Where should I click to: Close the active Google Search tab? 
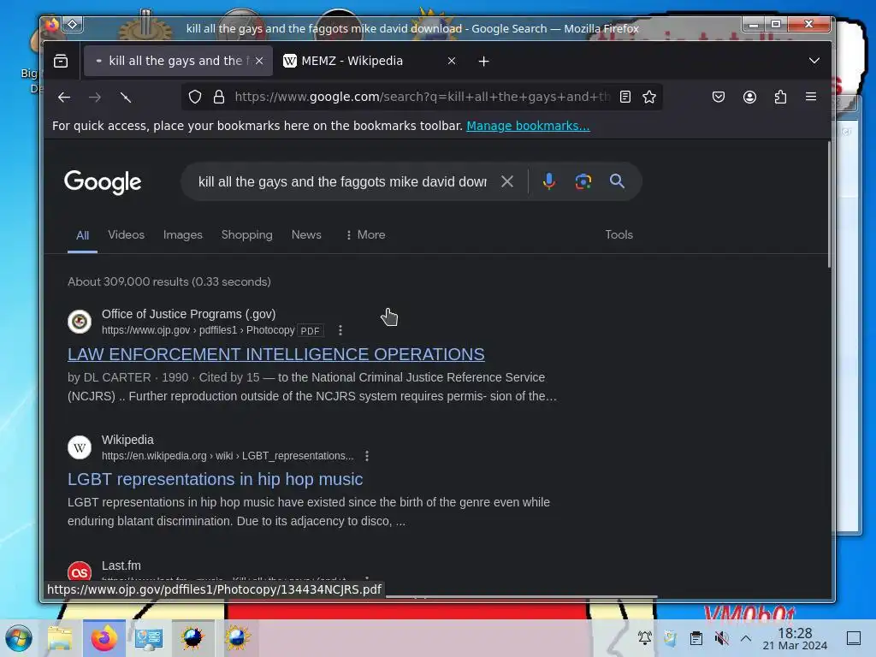[259, 61]
